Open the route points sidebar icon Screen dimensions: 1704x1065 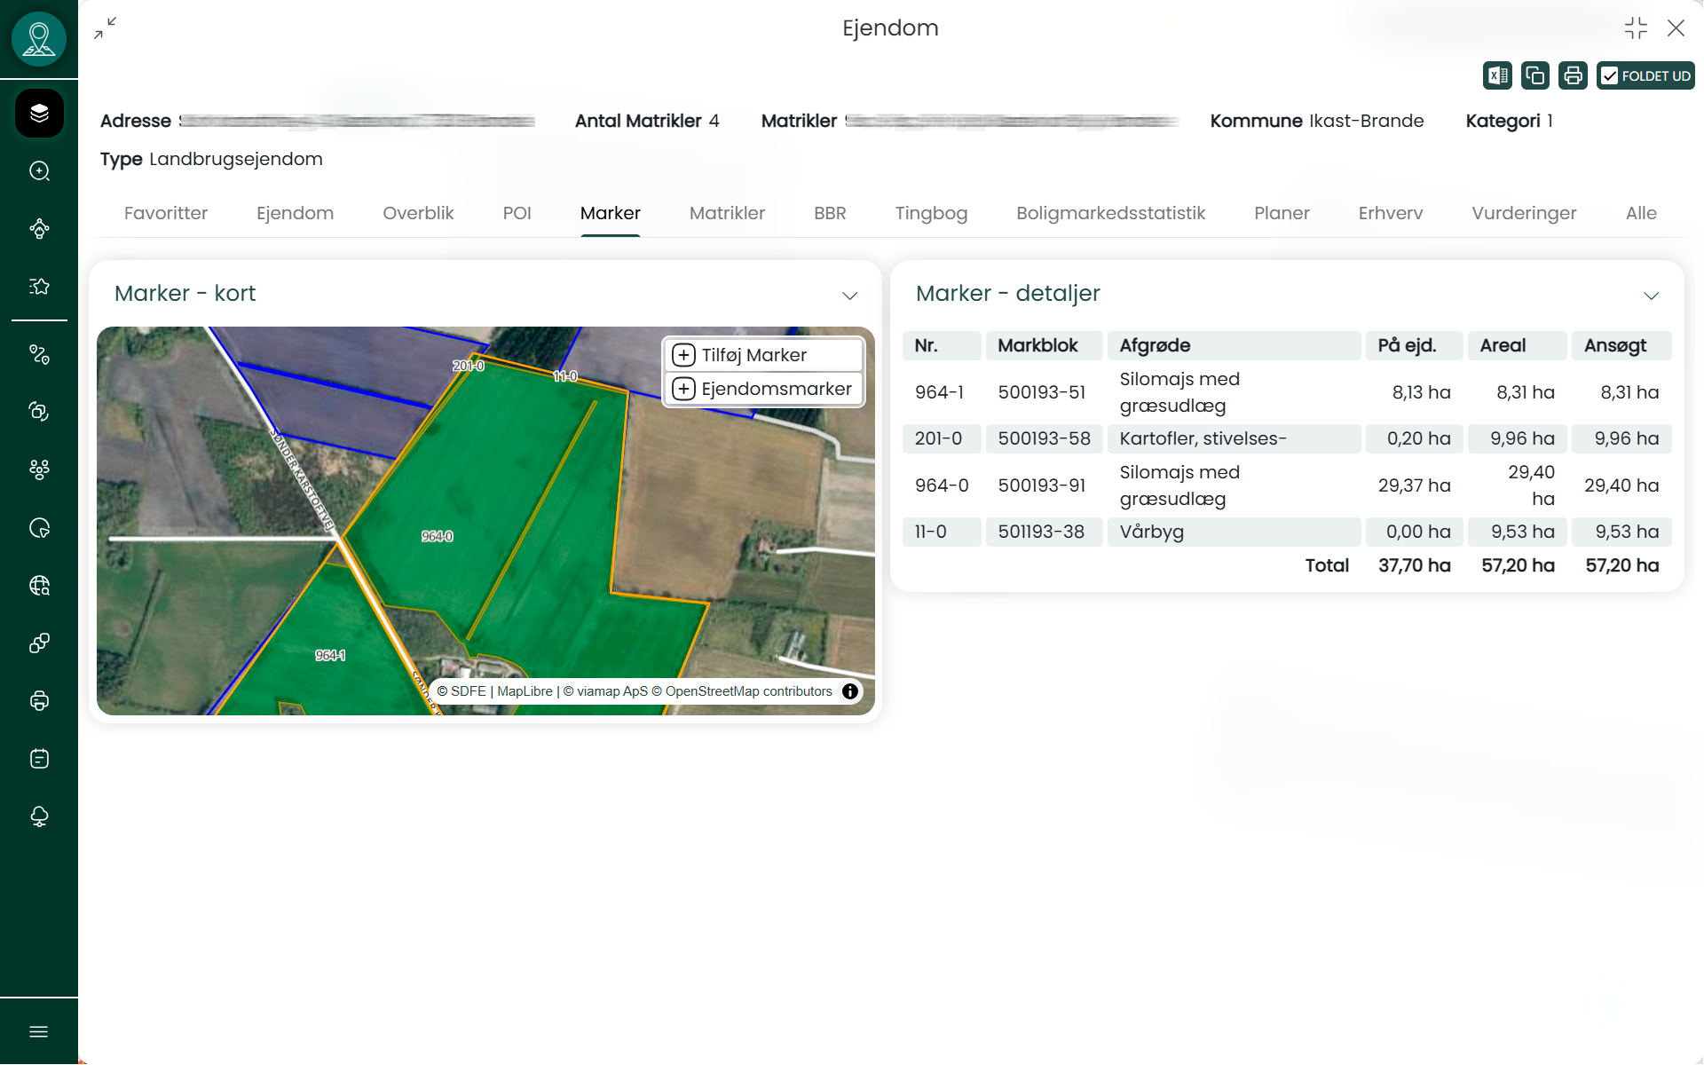tap(39, 354)
